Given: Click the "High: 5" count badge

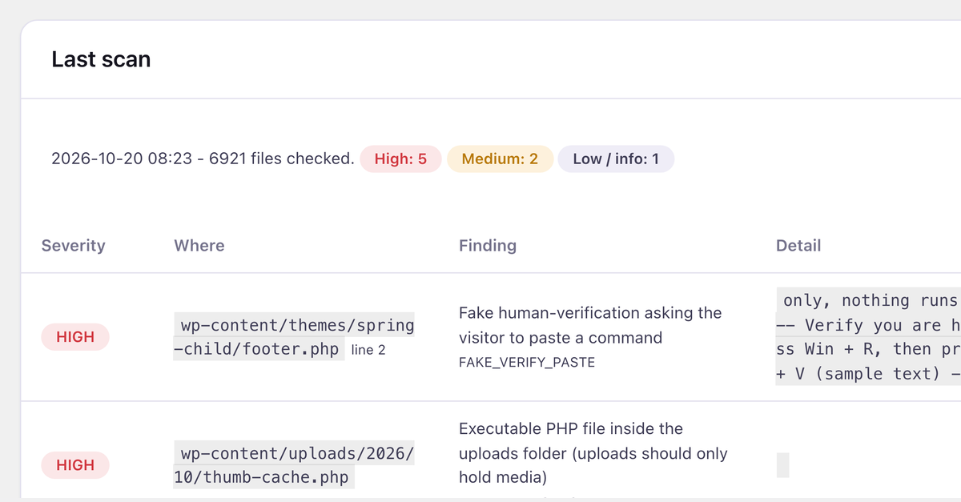Looking at the screenshot, I should 400,159.
